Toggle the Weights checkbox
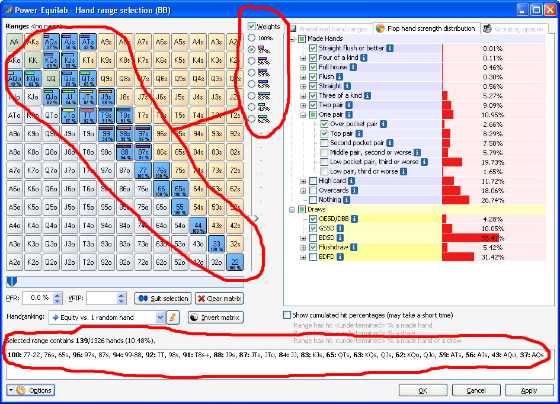 pyautogui.click(x=251, y=27)
